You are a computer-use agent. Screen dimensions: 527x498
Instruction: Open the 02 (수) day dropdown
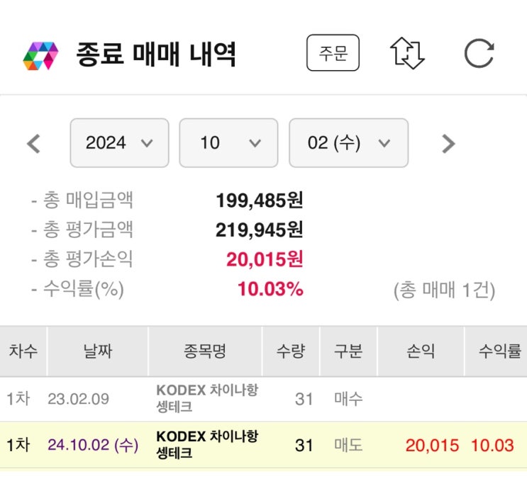[x=348, y=143]
